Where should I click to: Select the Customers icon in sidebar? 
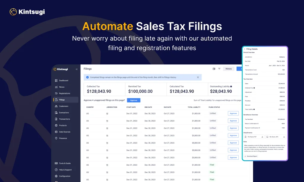[x=56, y=106]
